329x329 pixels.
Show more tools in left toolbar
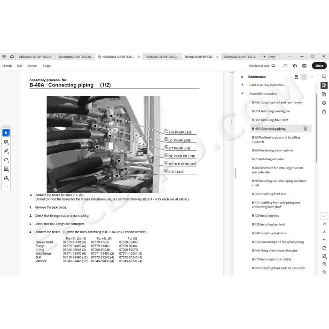[6, 186]
